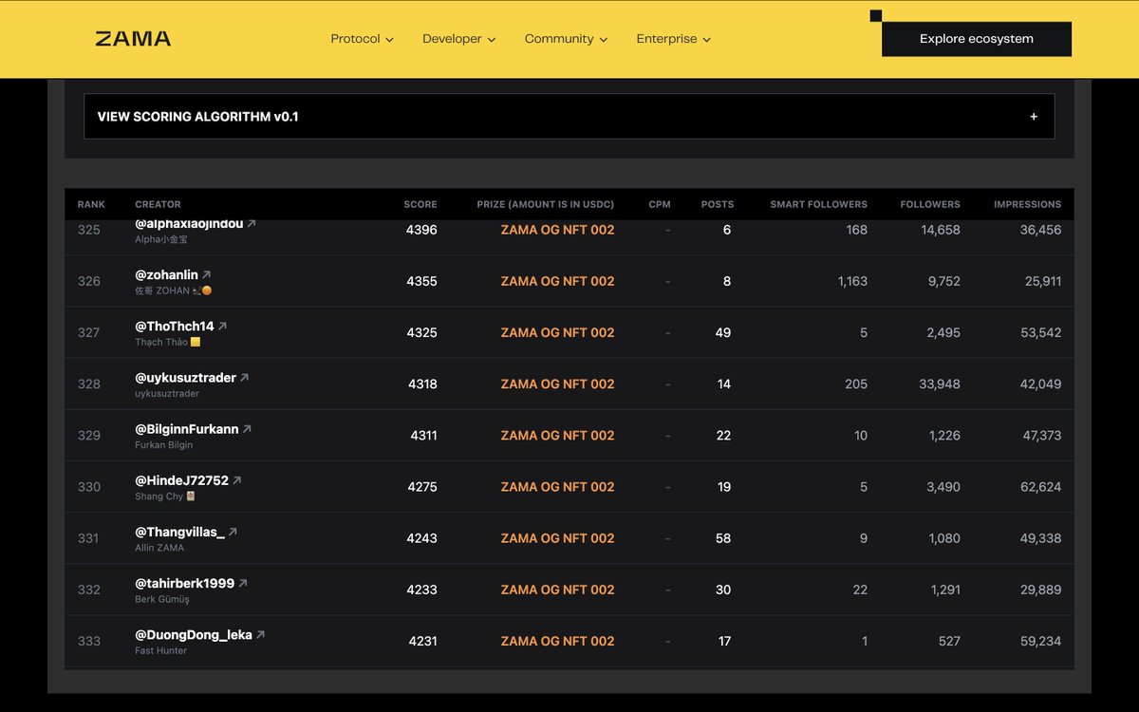Open @tahirberk1999 creator profile

pyautogui.click(x=184, y=583)
